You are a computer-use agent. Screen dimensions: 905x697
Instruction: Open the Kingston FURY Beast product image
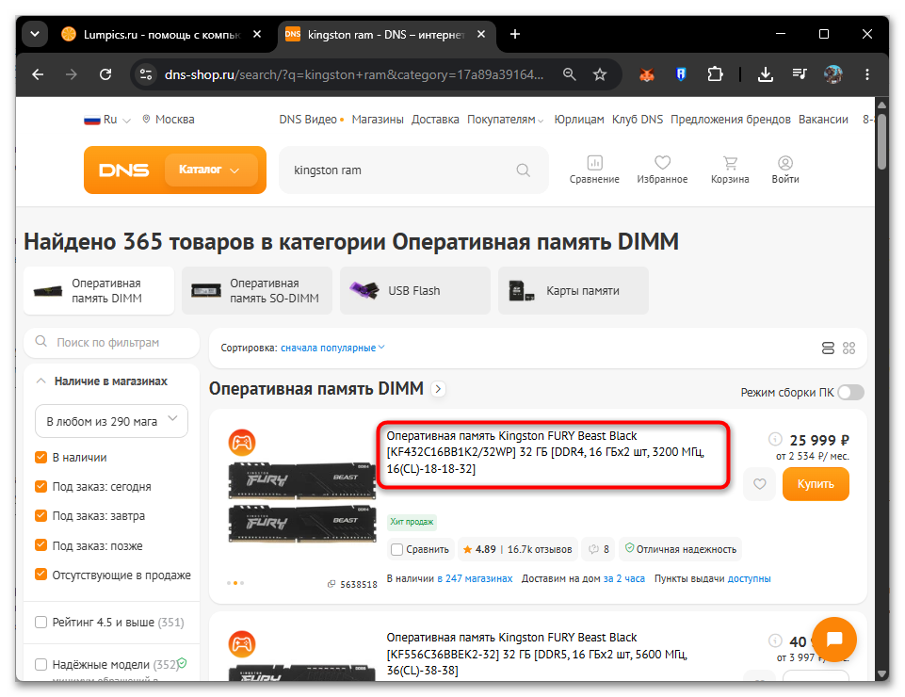tap(302, 502)
